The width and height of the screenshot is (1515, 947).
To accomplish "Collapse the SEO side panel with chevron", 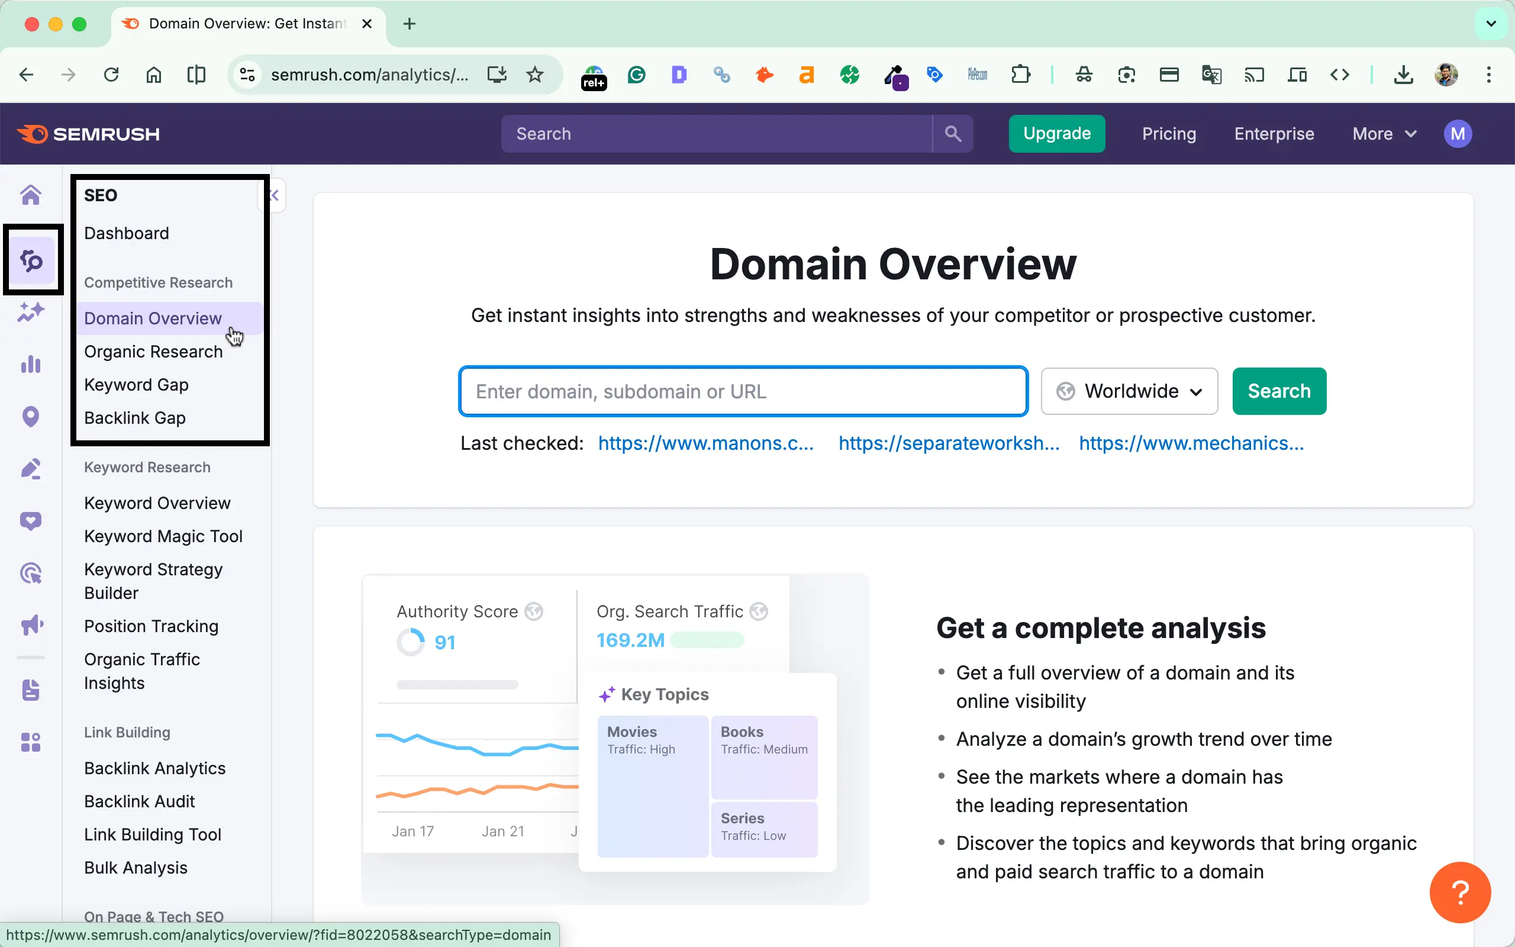I will click(x=273, y=195).
